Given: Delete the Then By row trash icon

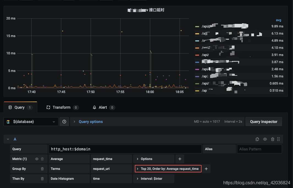Looking at the screenshot, I should pyautogui.click(x=42, y=179).
